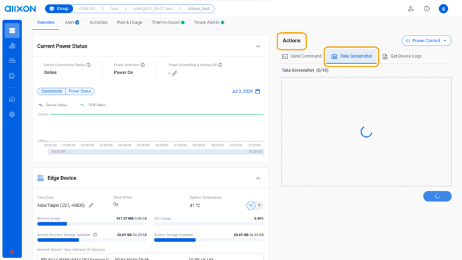Image resolution: width=462 pixels, height=260 pixels.
Task: Open the Tmate Add-in tab
Action: pyautogui.click(x=209, y=22)
